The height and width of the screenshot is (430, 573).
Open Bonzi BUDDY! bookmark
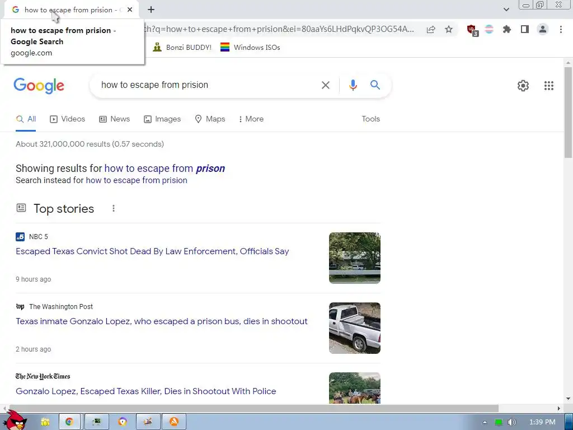pyautogui.click(x=182, y=48)
